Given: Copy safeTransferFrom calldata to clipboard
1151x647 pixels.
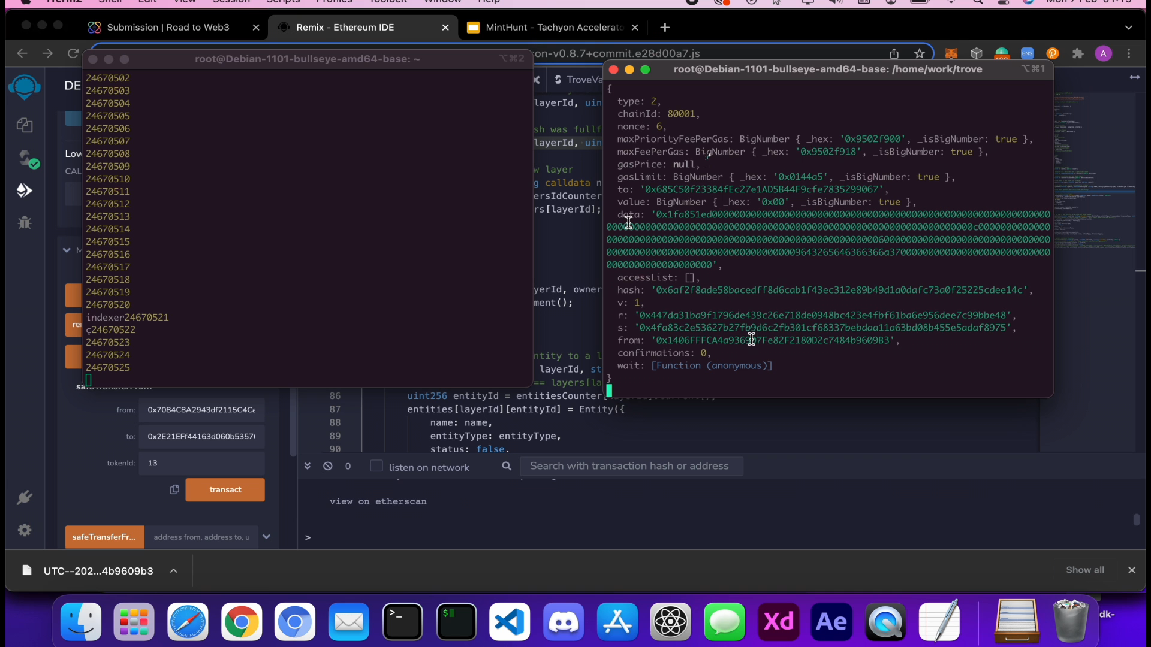Looking at the screenshot, I should (174, 489).
